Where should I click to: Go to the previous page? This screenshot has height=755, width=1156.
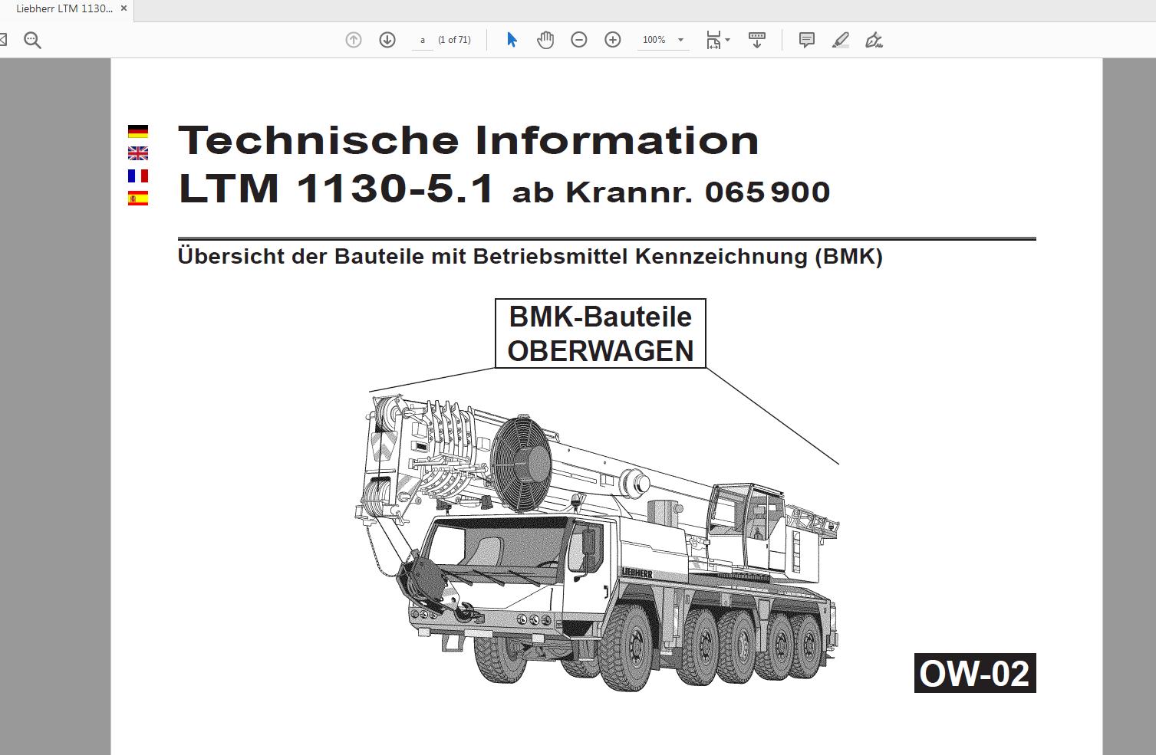[x=354, y=40]
